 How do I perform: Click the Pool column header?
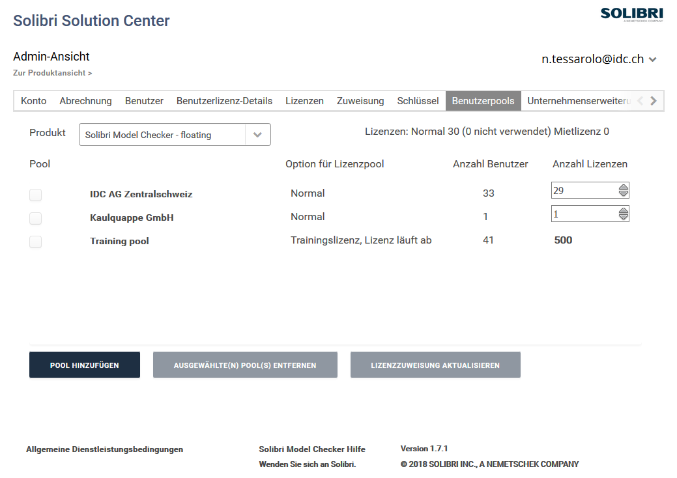point(40,164)
